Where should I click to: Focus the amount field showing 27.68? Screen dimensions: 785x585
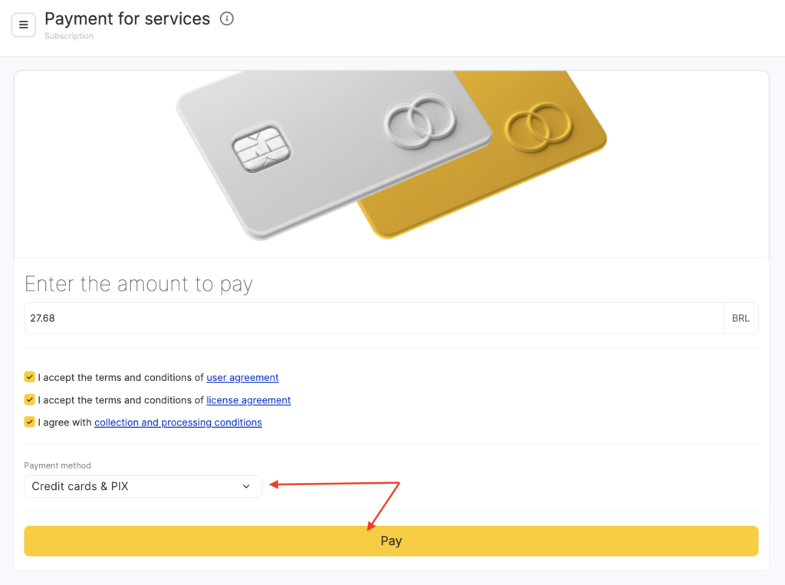(373, 318)
